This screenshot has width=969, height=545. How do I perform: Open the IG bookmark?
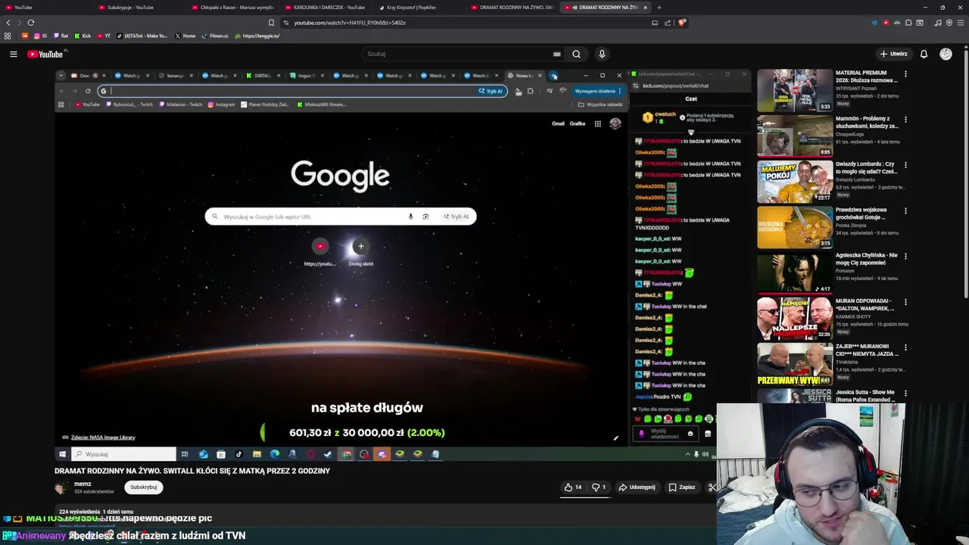click(x=41, y=36)
